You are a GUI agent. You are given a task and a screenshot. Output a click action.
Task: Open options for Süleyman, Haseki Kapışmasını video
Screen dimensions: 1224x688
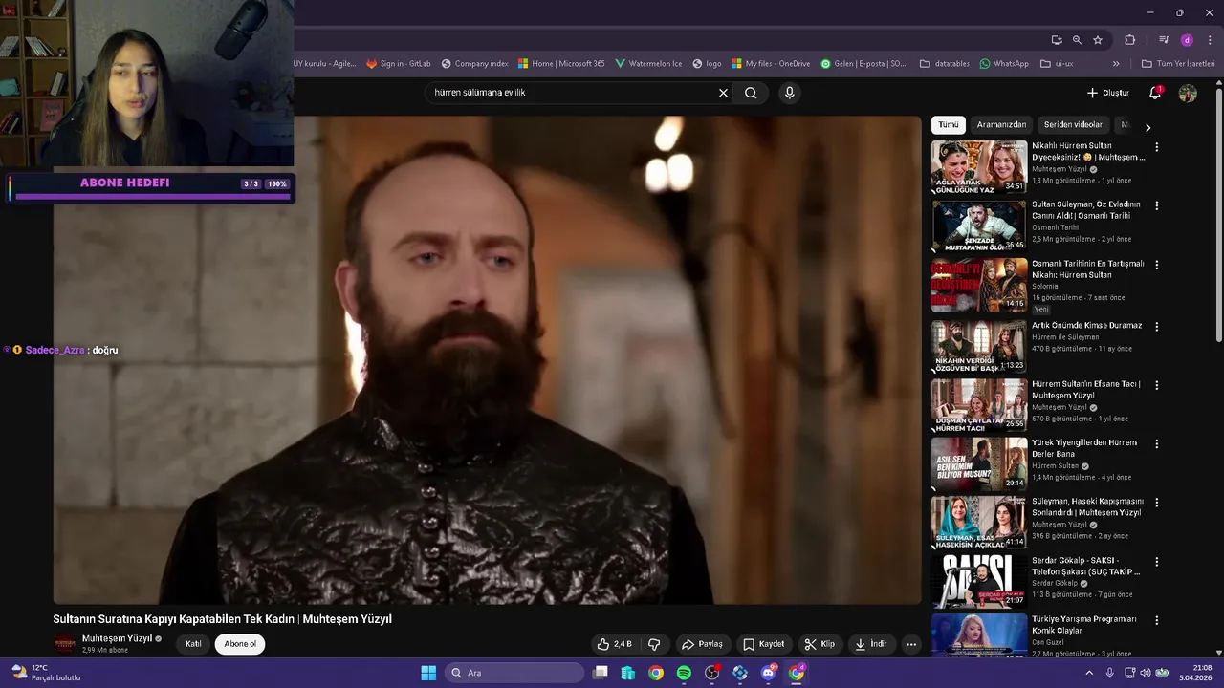(x=1156, y=503)
